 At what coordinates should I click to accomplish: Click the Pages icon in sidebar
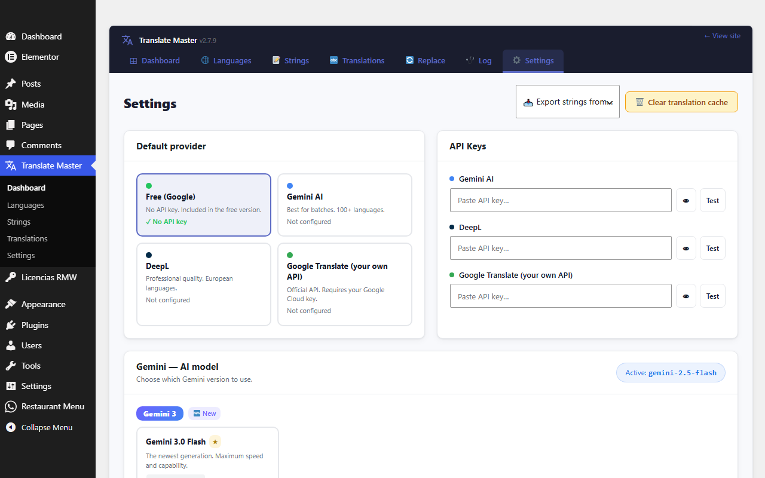(11, 125)
